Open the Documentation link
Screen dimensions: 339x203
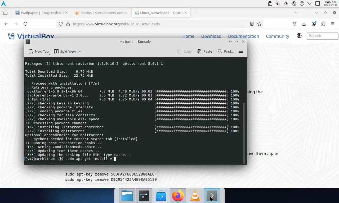pos(243,36)
